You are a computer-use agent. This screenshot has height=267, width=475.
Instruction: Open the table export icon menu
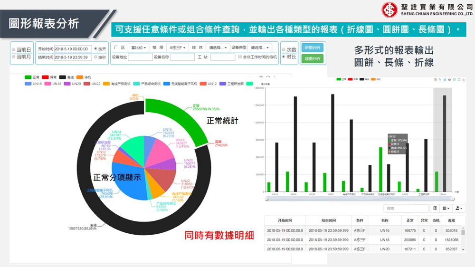(458, 208)
